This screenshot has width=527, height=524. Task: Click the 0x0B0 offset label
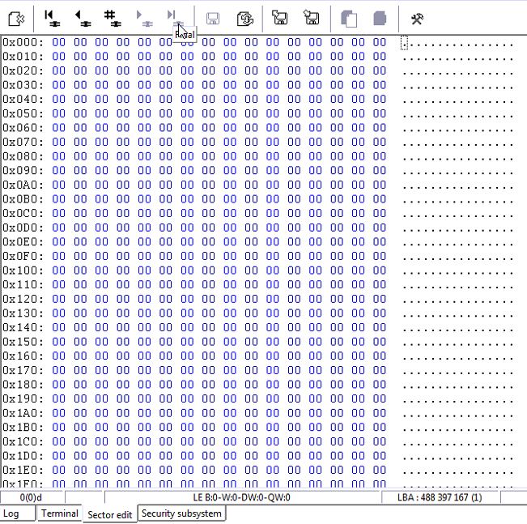[x=23, y=199]
